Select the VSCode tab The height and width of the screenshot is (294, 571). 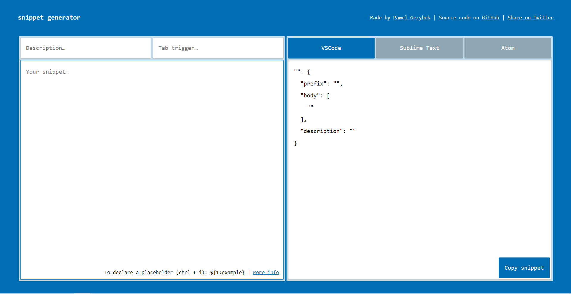331,48
